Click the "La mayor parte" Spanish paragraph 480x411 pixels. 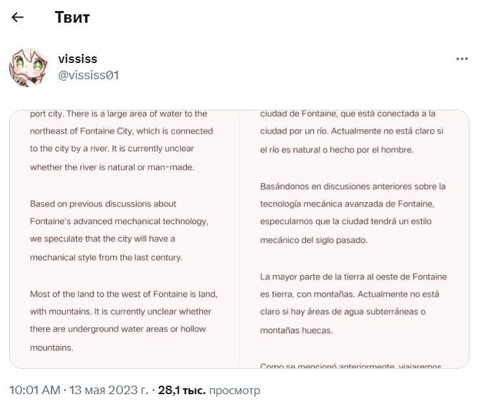pos(353,303)
